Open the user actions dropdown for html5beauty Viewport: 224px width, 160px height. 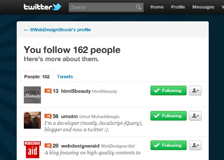pyautogui.click(x=195, y=91)
